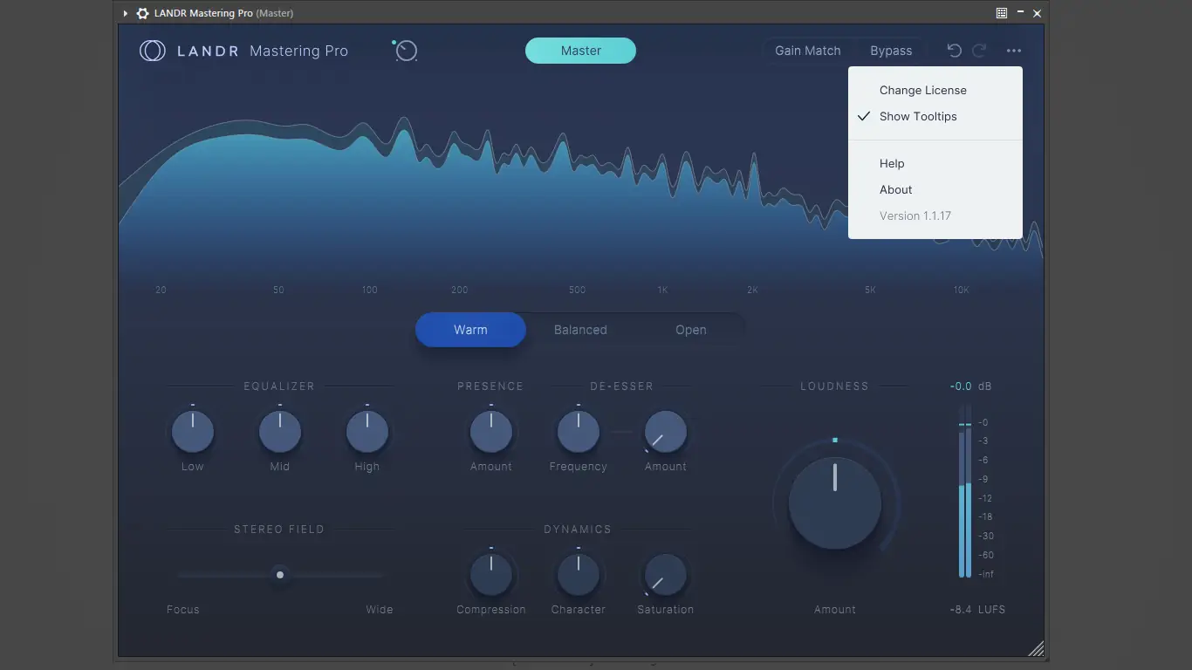
Task: Click the output level meter
Action: click(965, 491)
